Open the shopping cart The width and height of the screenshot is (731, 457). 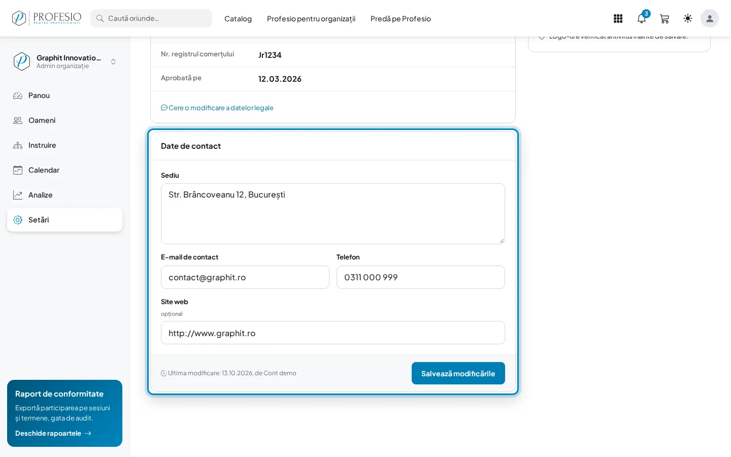664,19
